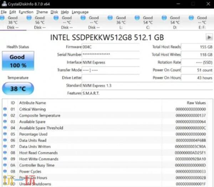Click the Attribute Name column header
Viewport: 214px width, 187px height.
(x=32, y=103)
